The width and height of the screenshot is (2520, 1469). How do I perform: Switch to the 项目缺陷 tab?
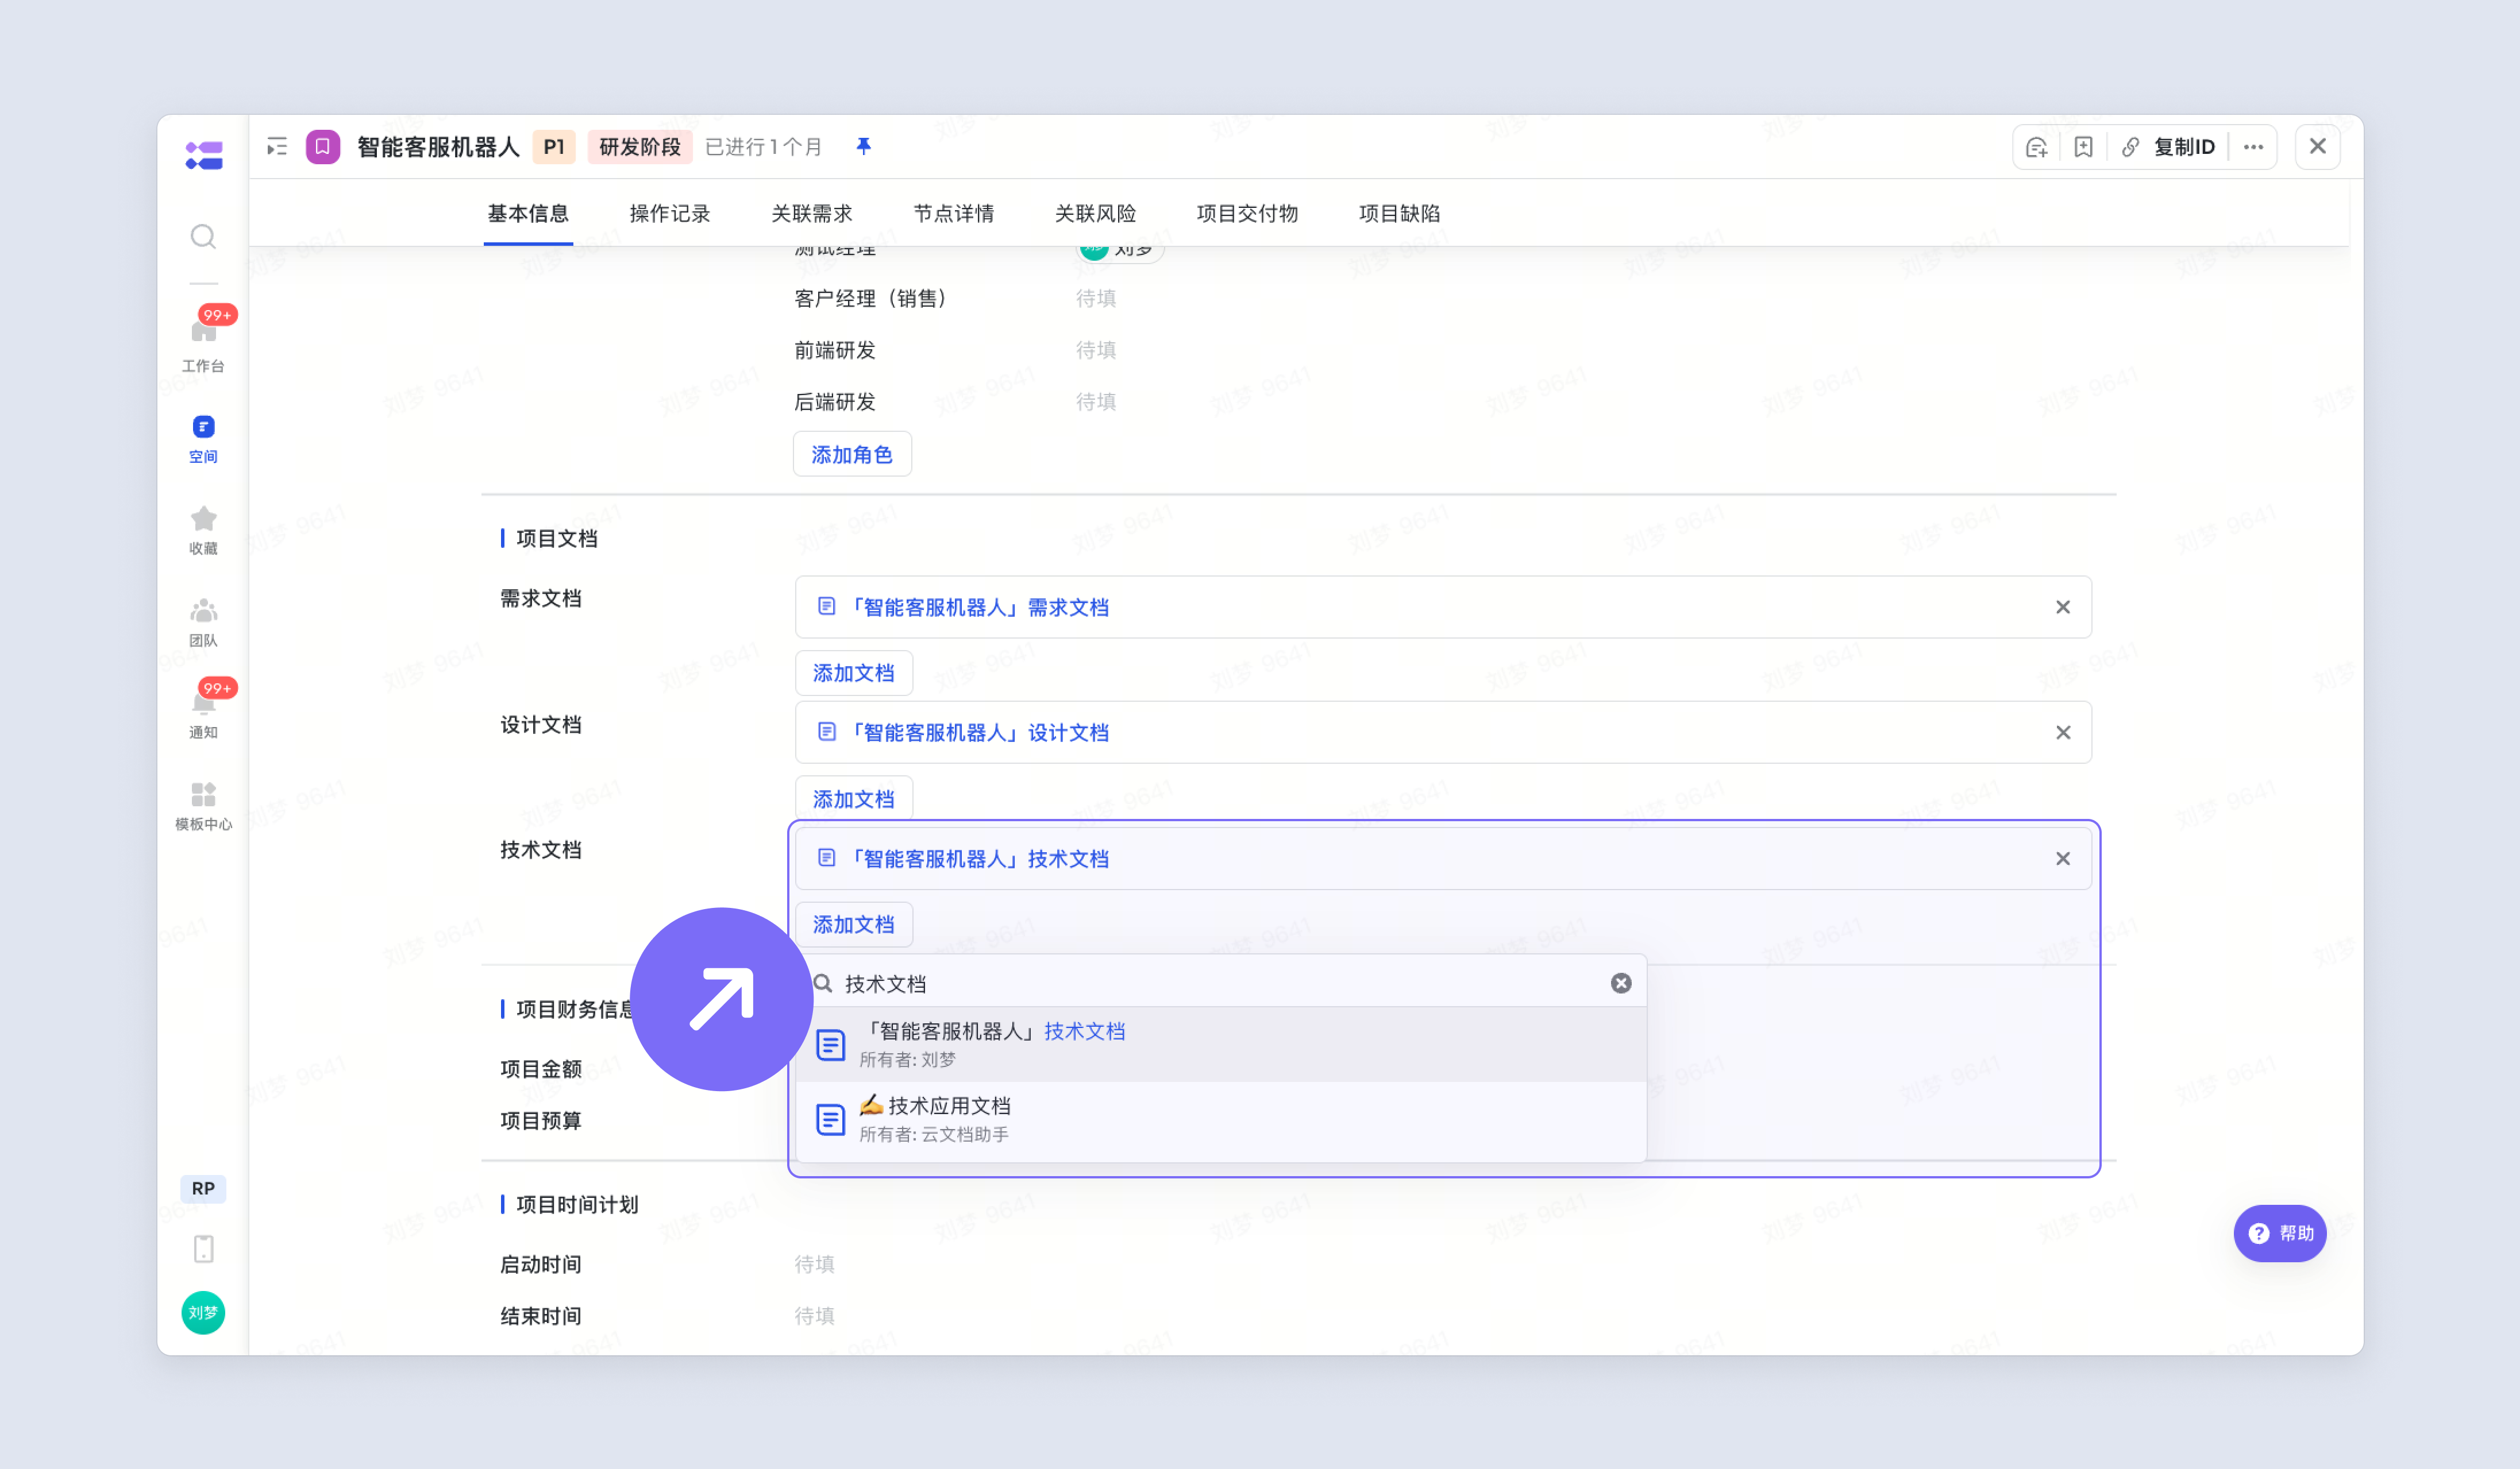tap(1400, 214)
